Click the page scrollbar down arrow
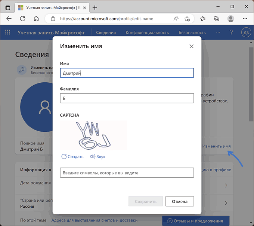 251,223
